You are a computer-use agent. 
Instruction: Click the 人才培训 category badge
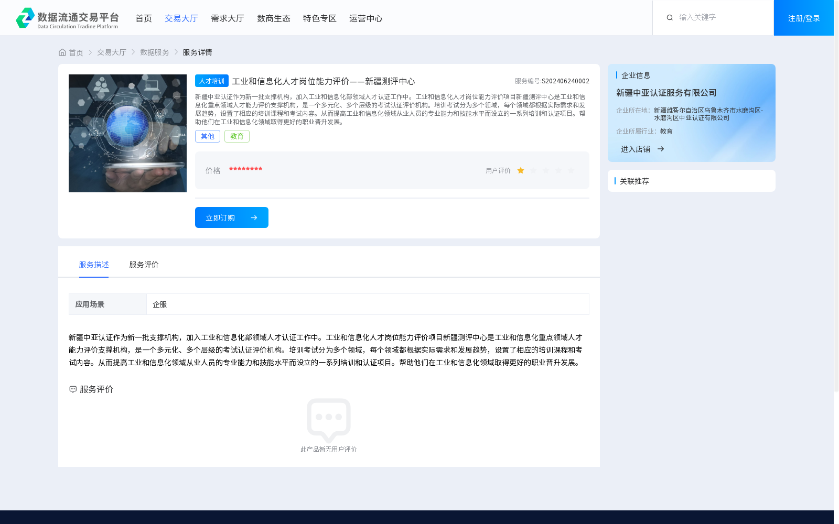[212, 81]
